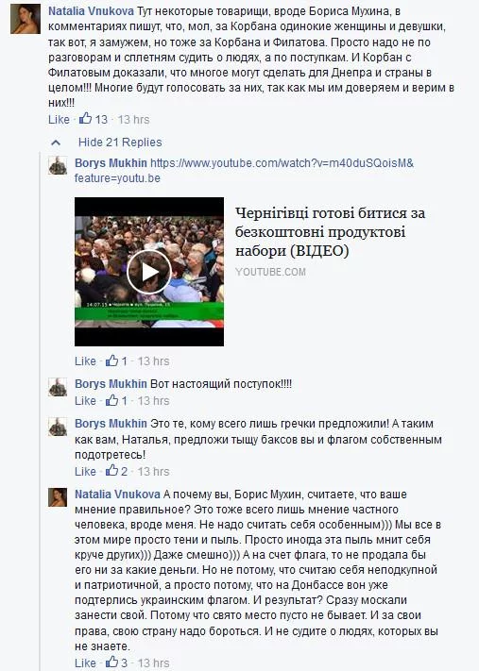Play the embedded YouTube video
Screen dimensions: 479x671
[149, 272]
